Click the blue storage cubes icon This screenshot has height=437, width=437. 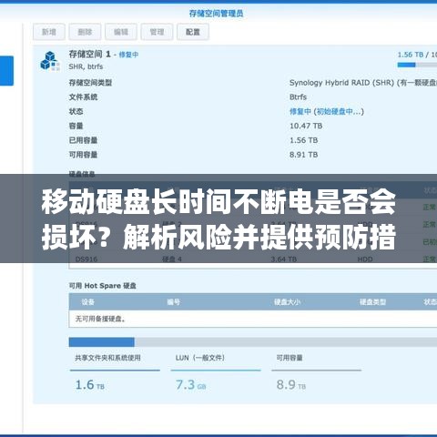point(50,61)
